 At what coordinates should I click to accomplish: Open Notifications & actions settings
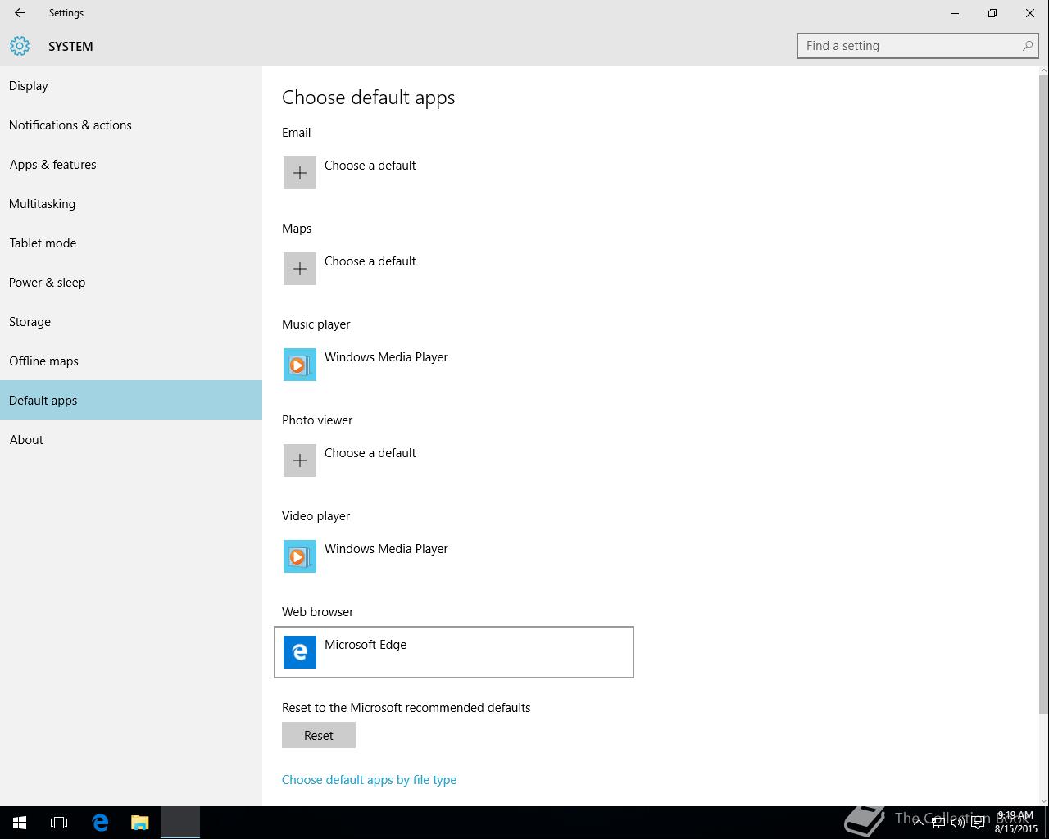click(x=131, y=125)
